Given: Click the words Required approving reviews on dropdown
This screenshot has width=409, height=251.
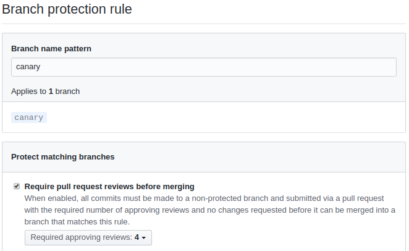Looking at the screenshot, I should [x=81, y=237].
